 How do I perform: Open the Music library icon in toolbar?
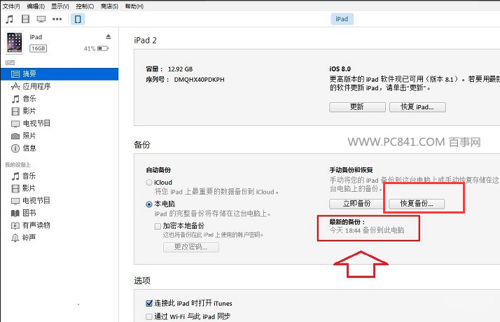coord(10,19)
